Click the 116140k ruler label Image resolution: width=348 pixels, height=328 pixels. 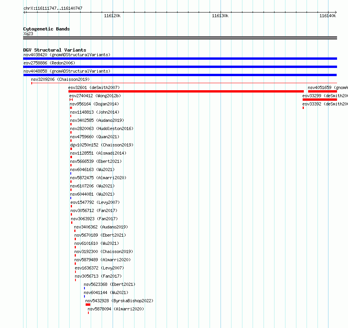[328, 16]
